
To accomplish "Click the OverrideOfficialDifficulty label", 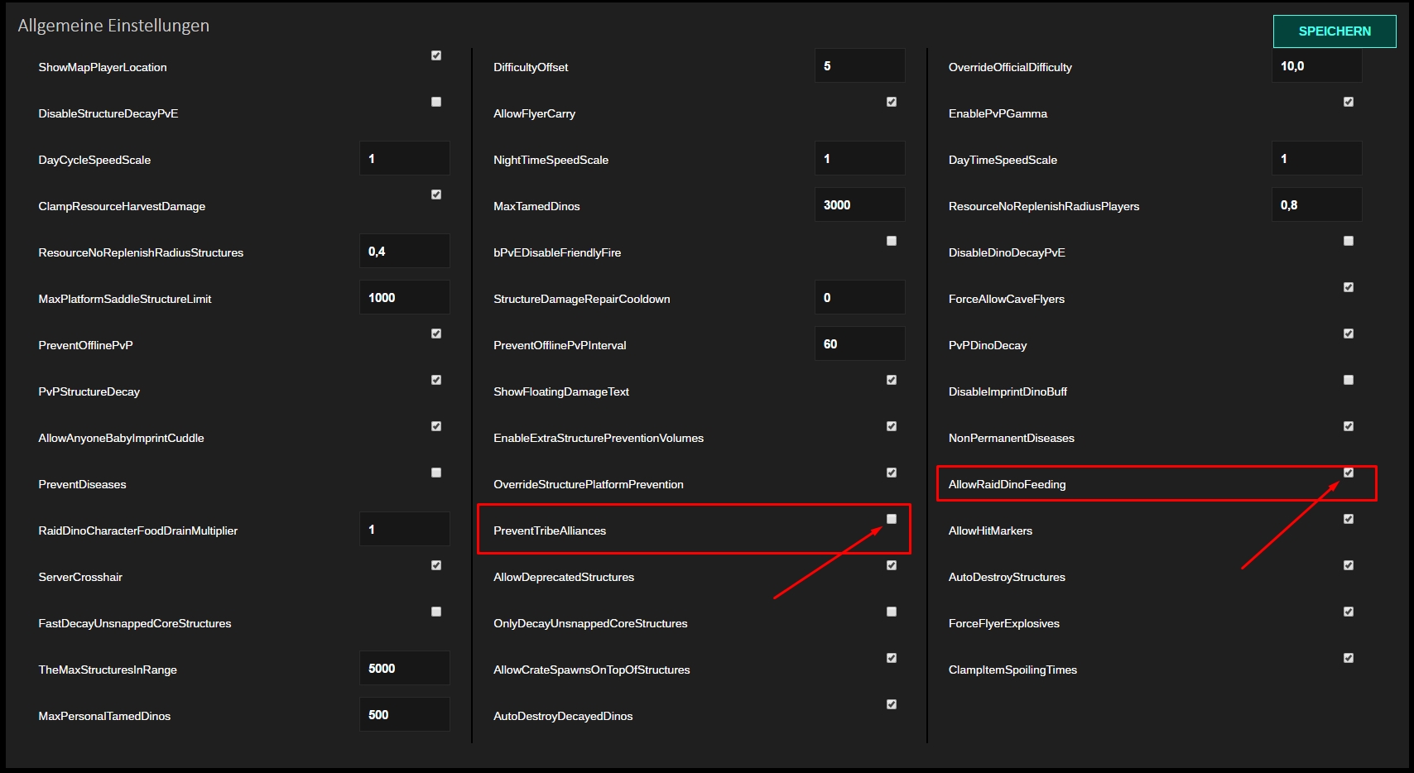I will pos(1010,67).
